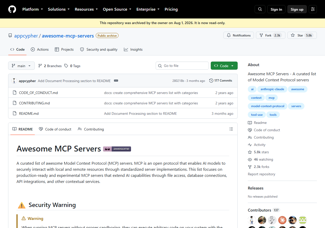Open the Projects tab
Screen dimensions: 325x228
pyautogui.click(x=64, y=49)
